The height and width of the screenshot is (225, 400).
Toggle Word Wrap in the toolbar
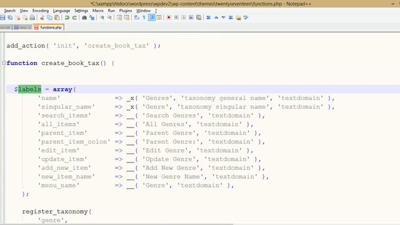click(136, 17)
